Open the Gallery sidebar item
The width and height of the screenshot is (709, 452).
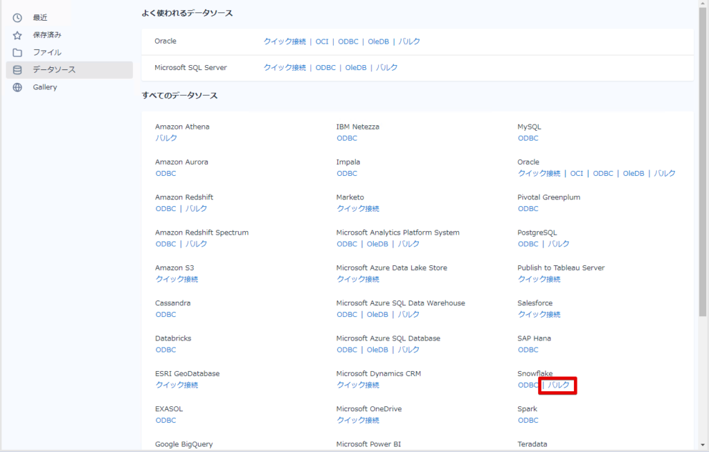[45, 87]
